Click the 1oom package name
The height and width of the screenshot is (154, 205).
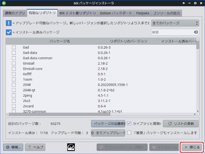click(27, 79)
